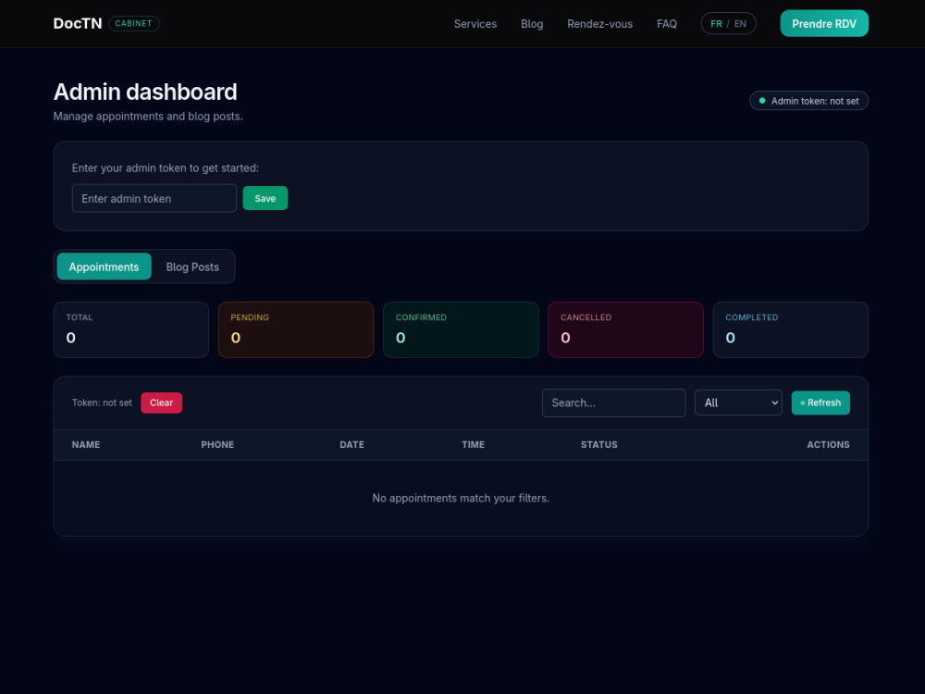Screen dimensions: 925x694
Task: Click the green status dot icon
Action: coord(762,101)
